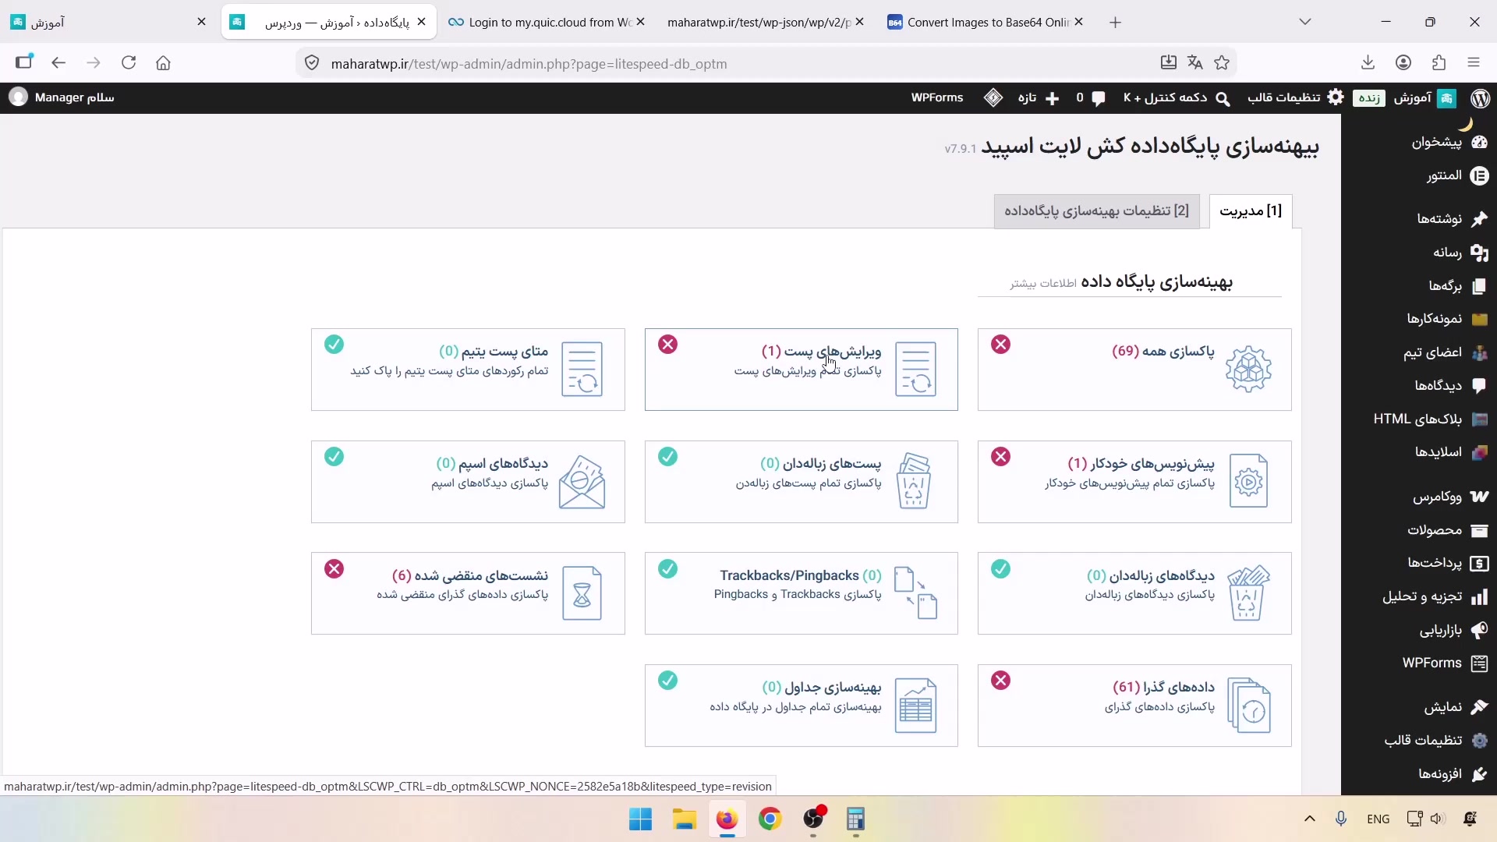Open the browser home page
1497x842 pixels.
pyautogui.click(x=163, y=63)
